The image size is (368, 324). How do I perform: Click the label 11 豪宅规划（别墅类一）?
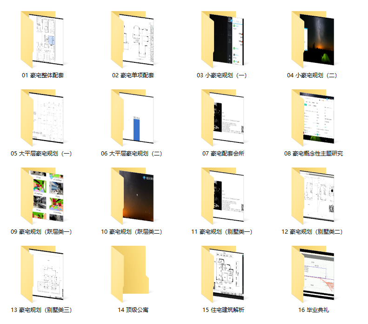(x=222, y=232)
